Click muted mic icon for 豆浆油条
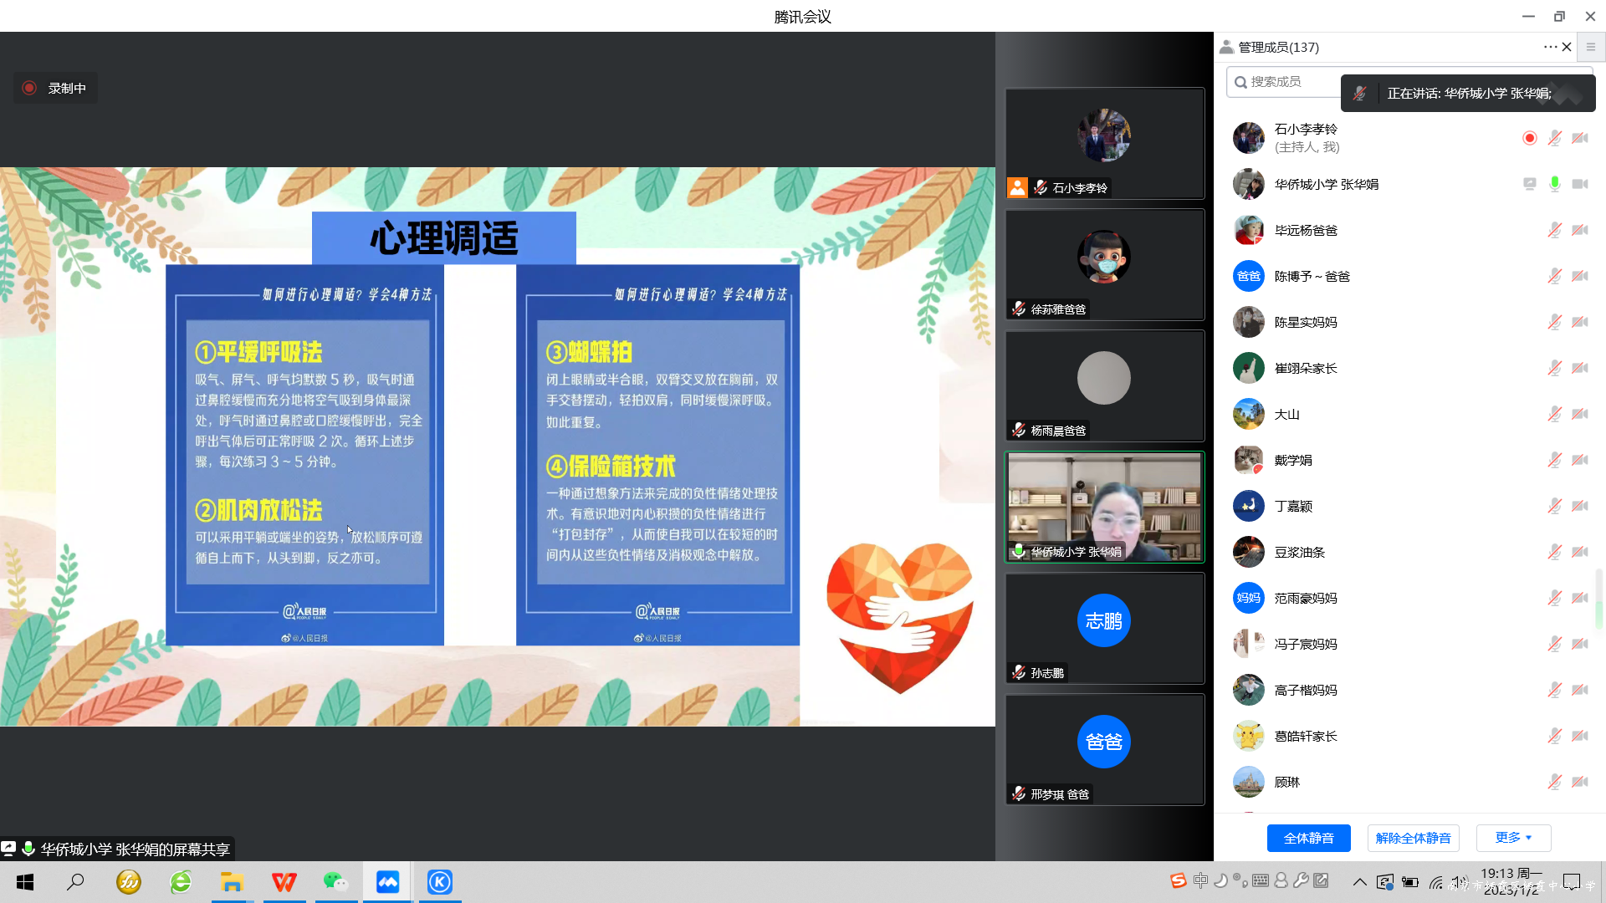1606x903 pixels. [x=1555, y=552]
